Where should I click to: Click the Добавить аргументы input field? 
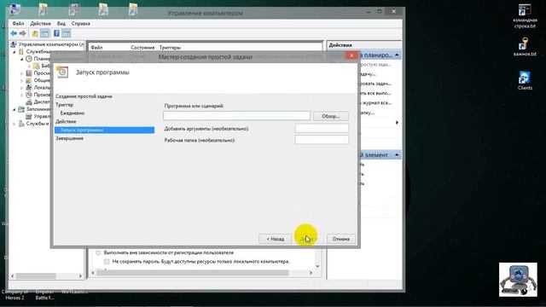point(322,129)
